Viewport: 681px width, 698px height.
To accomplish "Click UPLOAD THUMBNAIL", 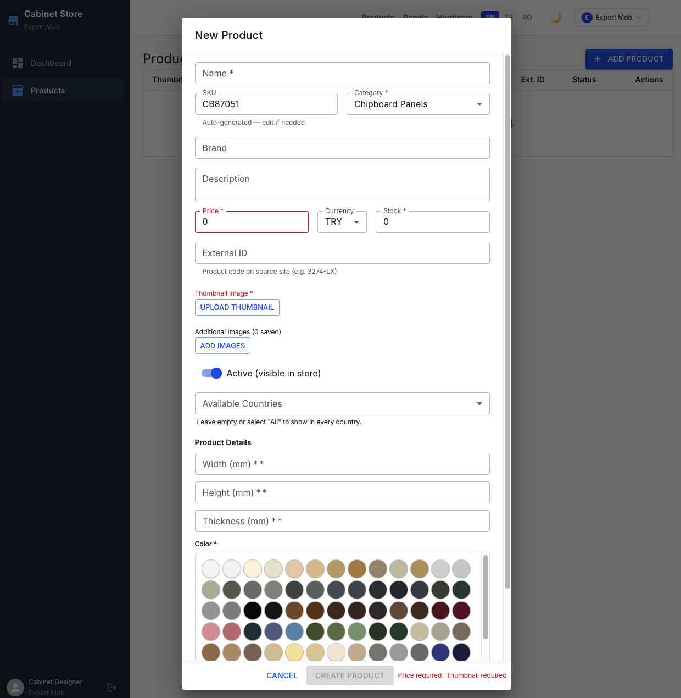I will [x=237, y=307].
